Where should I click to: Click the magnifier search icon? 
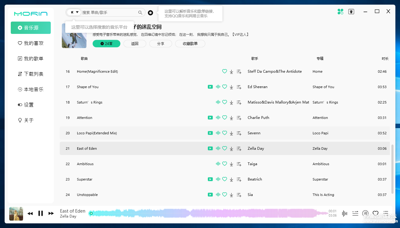(140, 13)
